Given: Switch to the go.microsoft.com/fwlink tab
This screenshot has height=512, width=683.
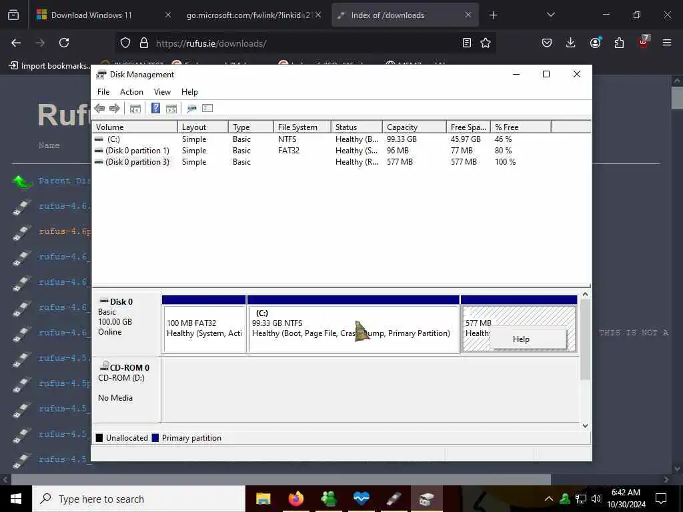Looking at the screenshot, I should [254, 15].
